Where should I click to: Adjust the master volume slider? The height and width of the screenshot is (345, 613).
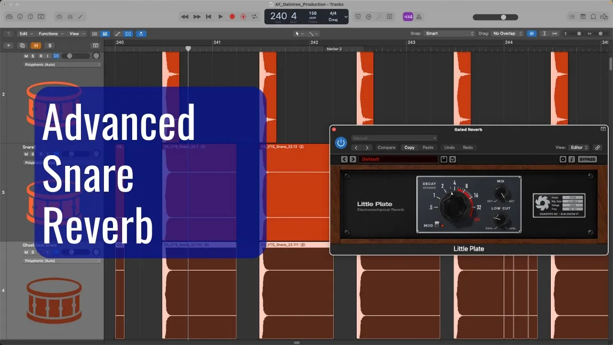click(495, 17)
